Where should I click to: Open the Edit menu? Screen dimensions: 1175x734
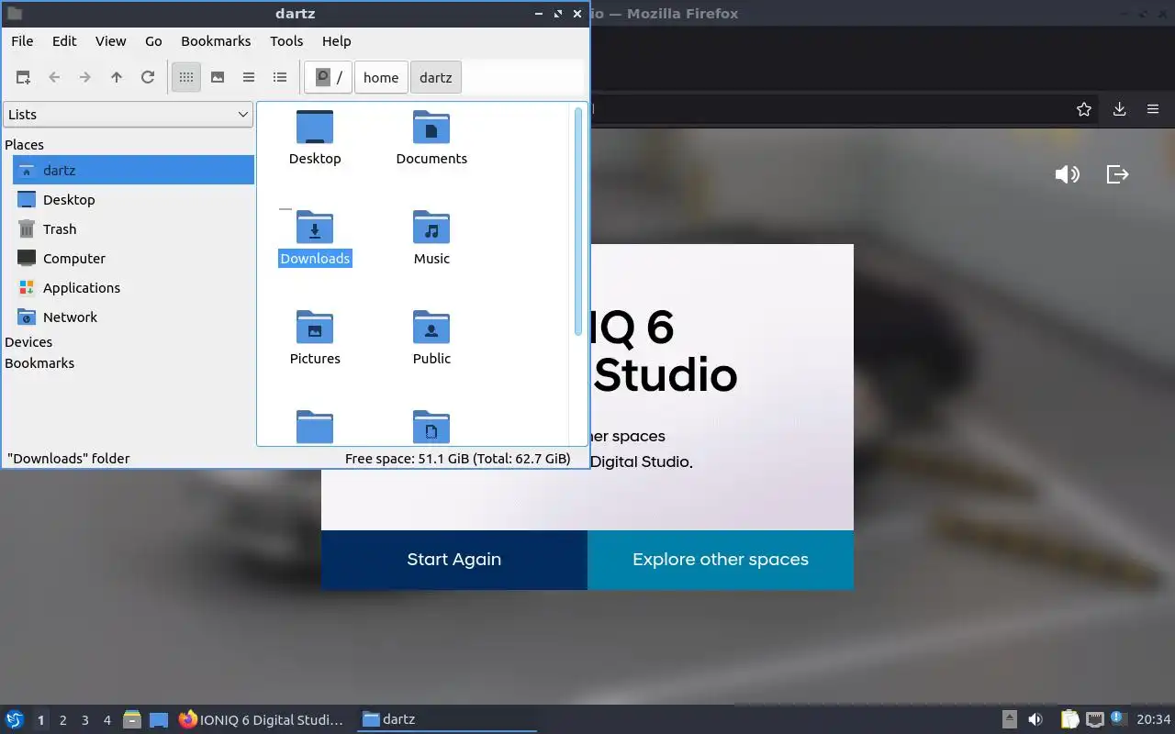pos(64,41)
